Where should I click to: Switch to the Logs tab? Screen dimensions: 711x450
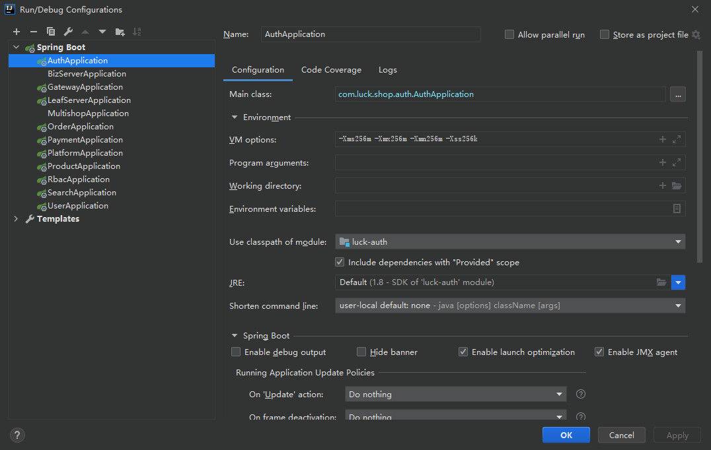(387, 70)
